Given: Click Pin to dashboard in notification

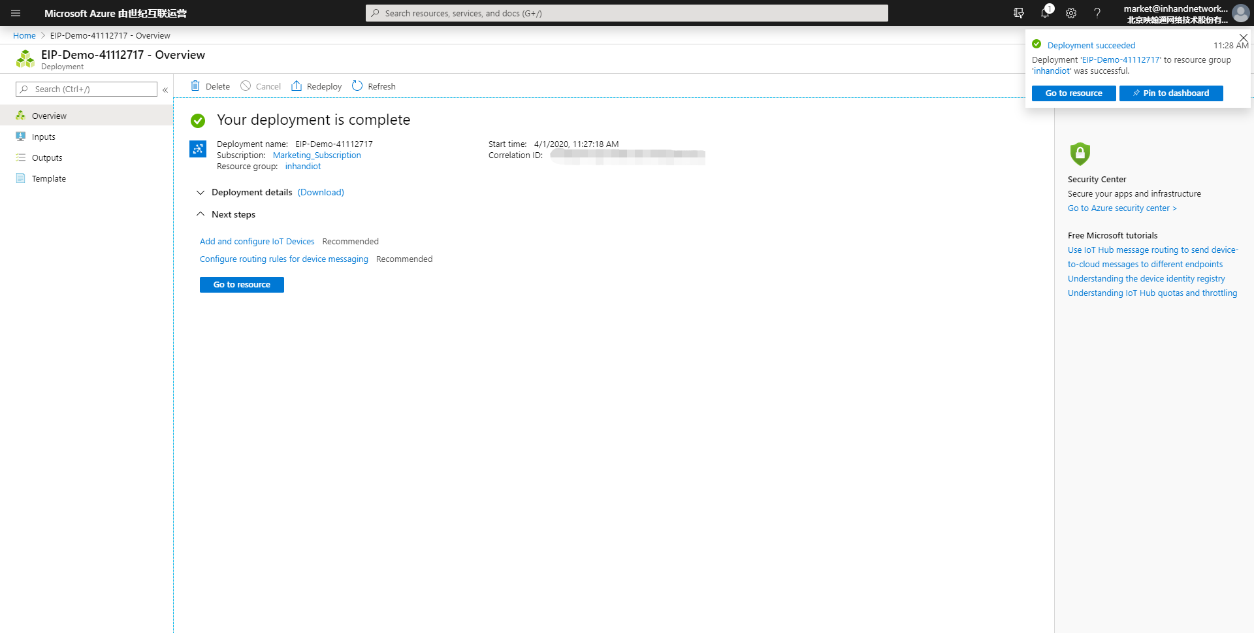Looking at the screenshot, I should pyautogui.click(x=1171, y=93).
